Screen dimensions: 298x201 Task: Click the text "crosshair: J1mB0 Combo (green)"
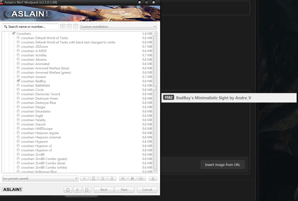[x=44, y=159]
